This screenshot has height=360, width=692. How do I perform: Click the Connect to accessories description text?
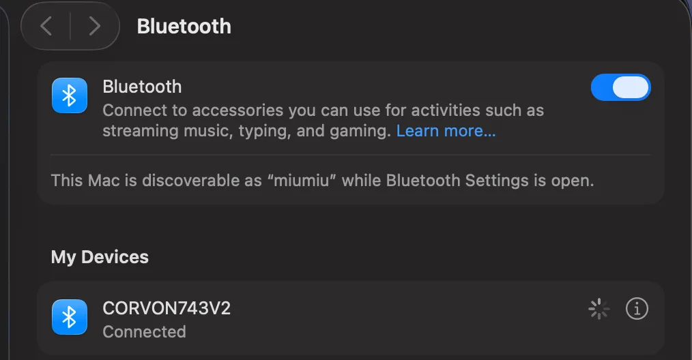click(x=323, y=110)
